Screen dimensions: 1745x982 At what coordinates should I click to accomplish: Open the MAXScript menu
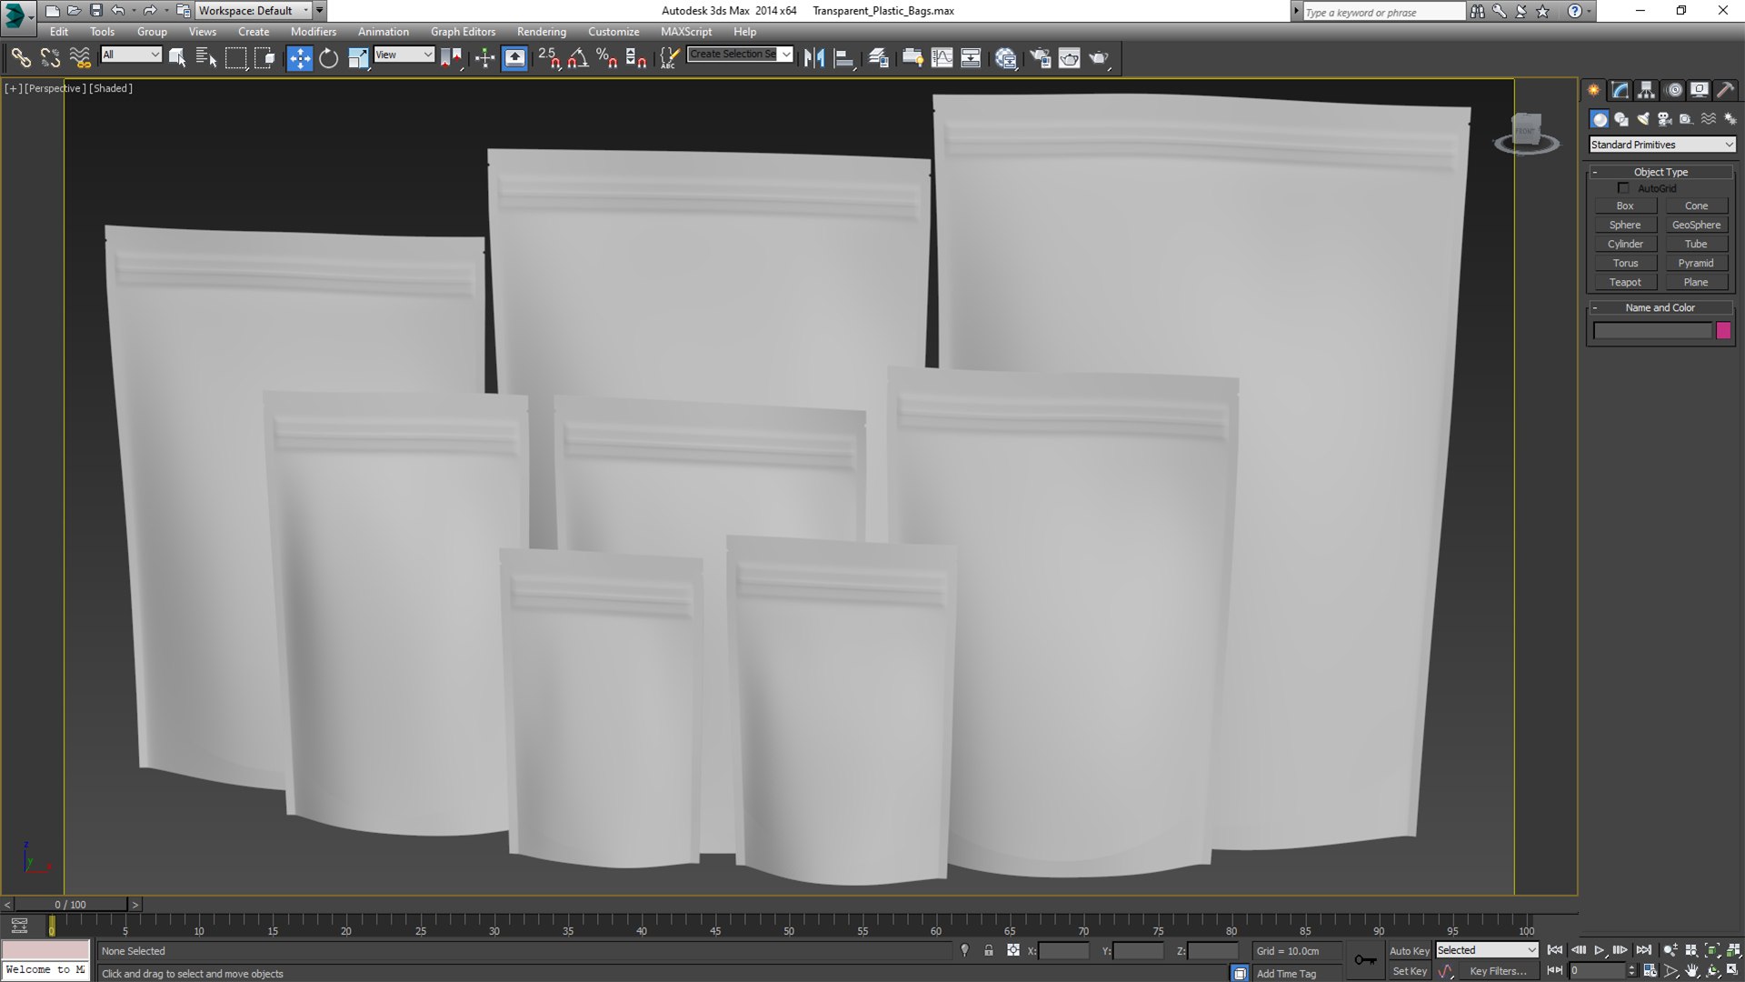click(x=686, y=32)
